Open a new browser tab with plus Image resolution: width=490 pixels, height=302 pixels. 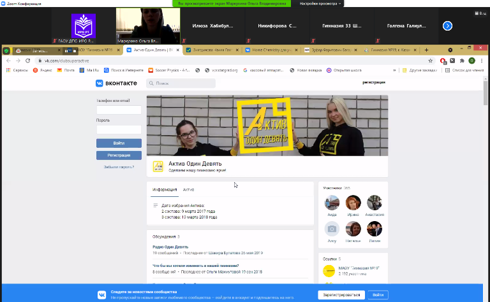(x=426, y=50)
